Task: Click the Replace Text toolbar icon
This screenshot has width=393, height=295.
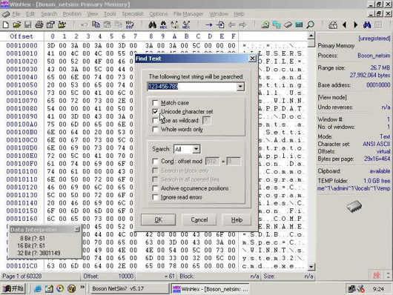Action: tap(175, 24)
